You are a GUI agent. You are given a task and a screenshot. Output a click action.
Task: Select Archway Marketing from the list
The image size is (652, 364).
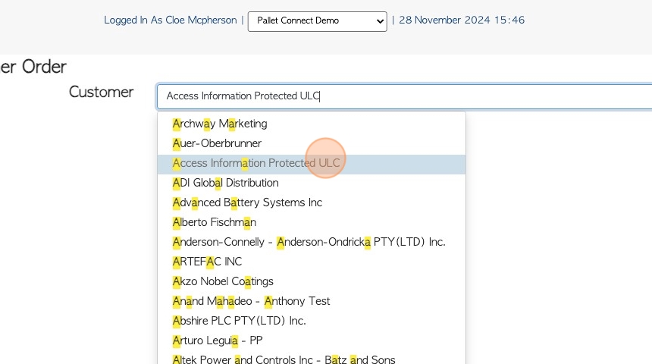(x=312, y=124)
